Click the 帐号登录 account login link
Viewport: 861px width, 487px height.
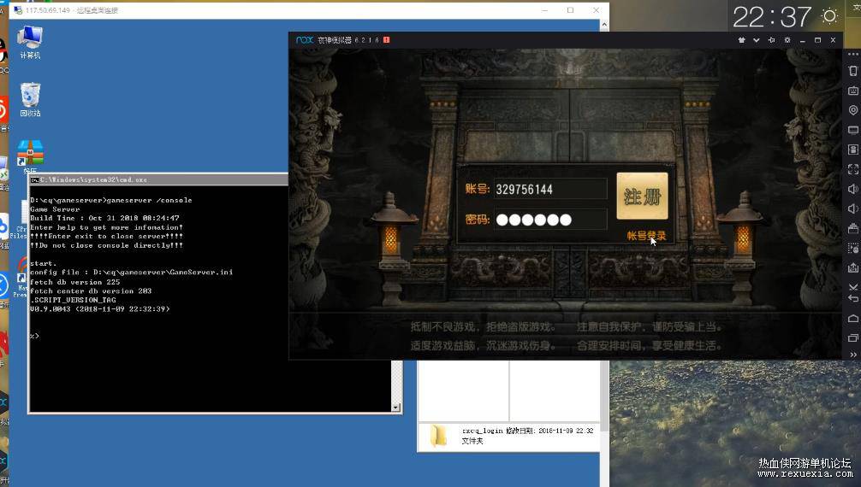pyautogui.click(x=646, y=236)
